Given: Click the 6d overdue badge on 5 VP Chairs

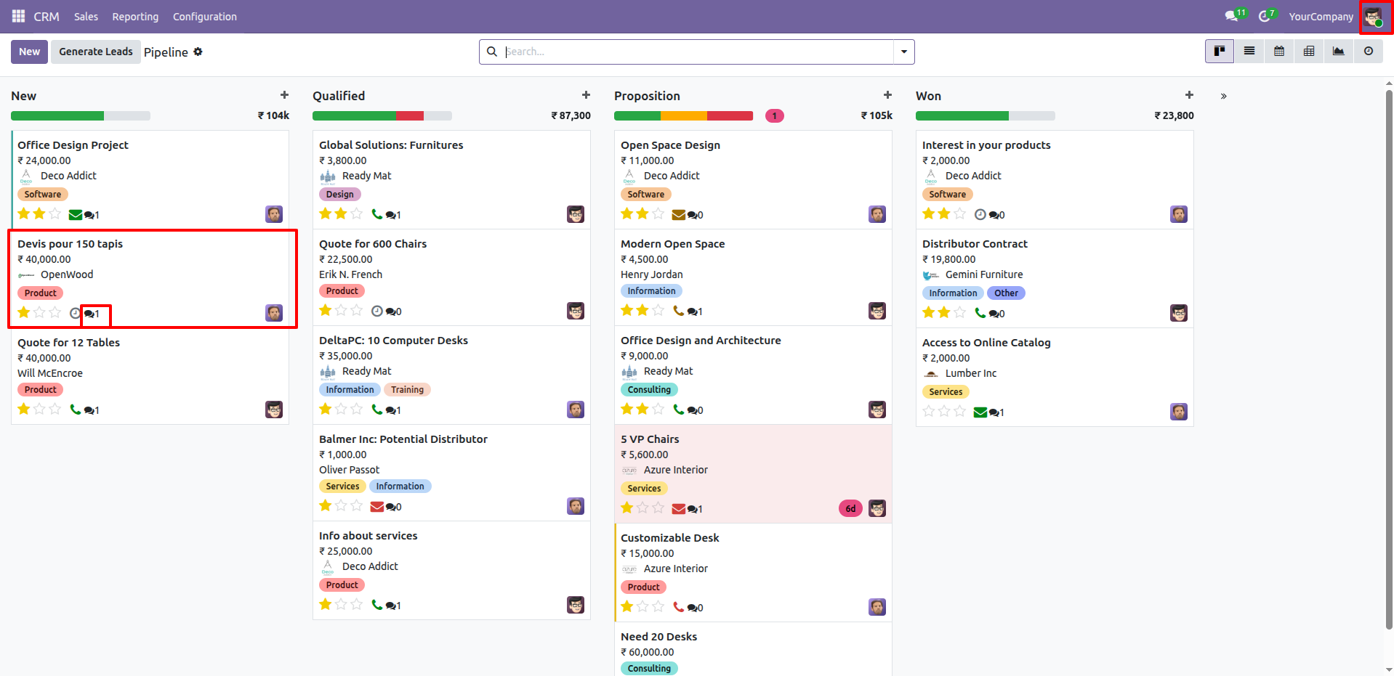Looking at the screenshot, I should tap(850, 508).
